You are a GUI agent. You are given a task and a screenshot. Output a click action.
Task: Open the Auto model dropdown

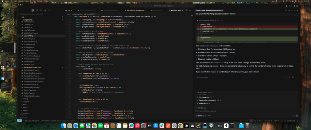click(x=209, y=115)
